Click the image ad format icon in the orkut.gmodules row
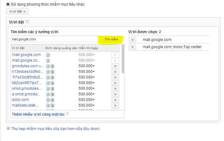This screenshot has height=141, width=224. click(53, 88)
